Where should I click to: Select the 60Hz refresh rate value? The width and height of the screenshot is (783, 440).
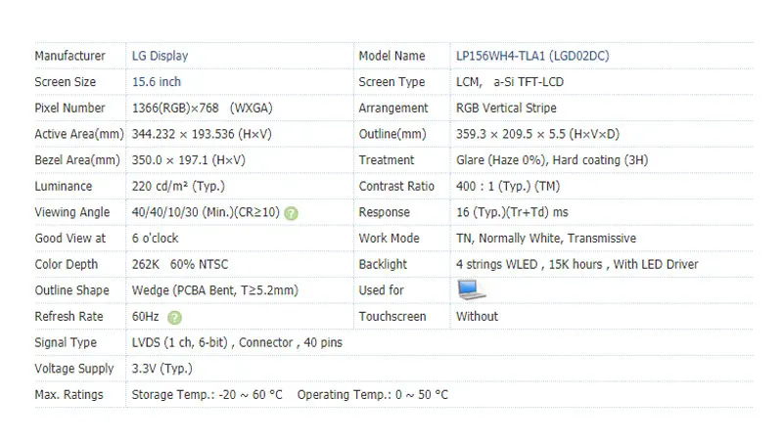pos(145,317)
